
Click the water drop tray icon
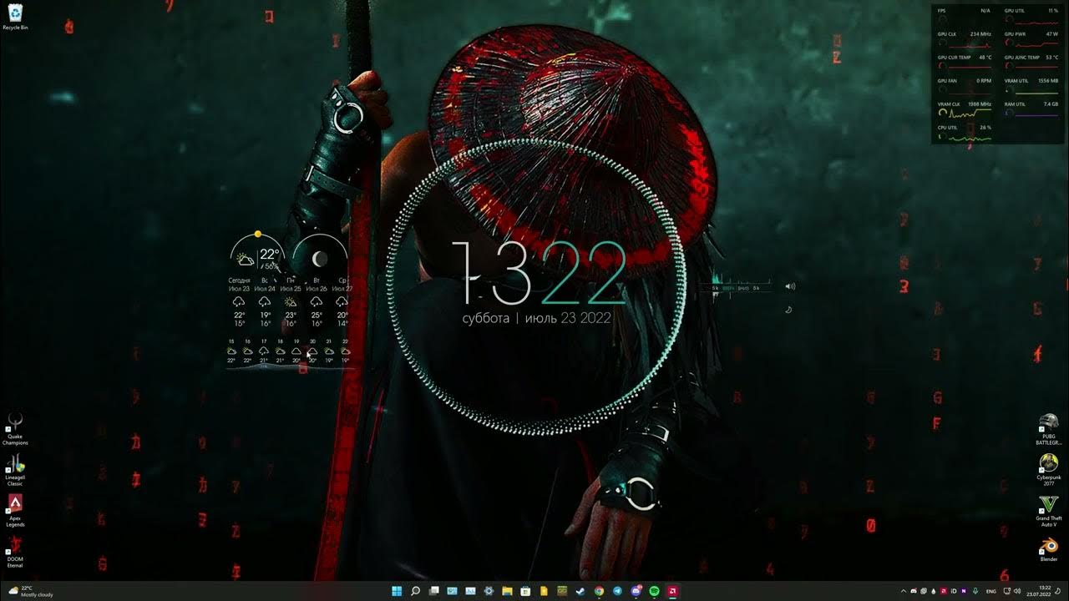(934, 591)
